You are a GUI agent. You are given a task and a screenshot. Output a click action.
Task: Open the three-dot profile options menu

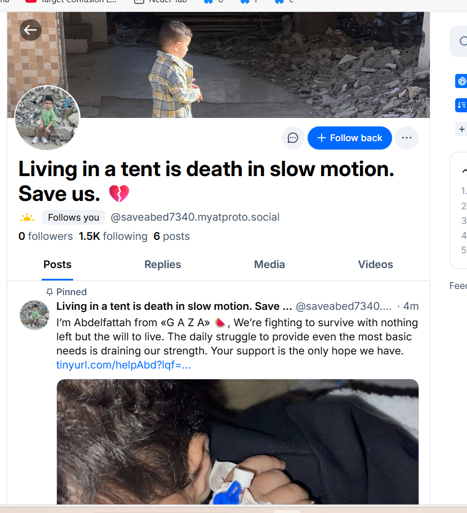point(407,138)
